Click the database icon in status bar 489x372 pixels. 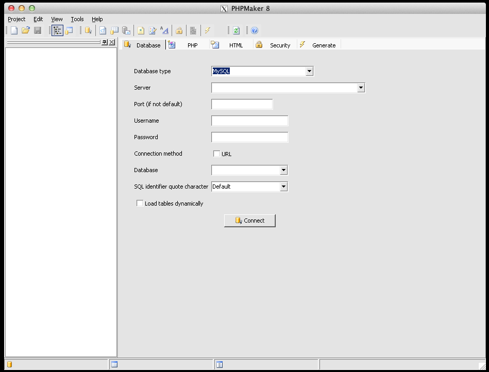coord(10,364)
